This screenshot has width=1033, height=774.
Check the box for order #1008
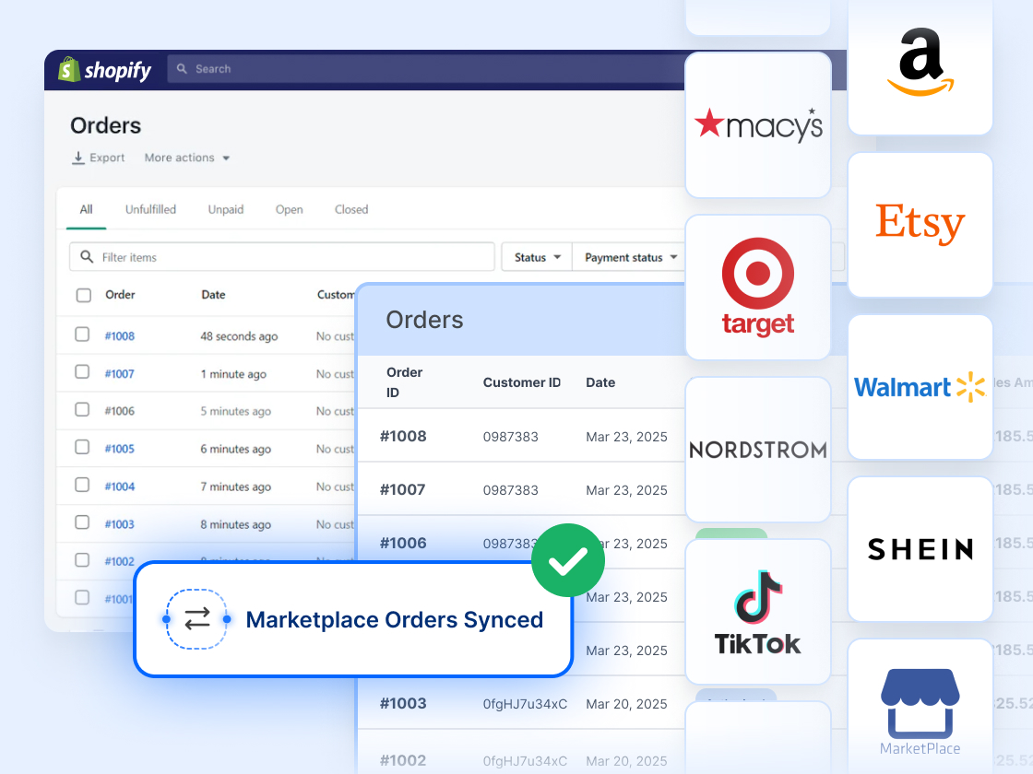[82, 334]
